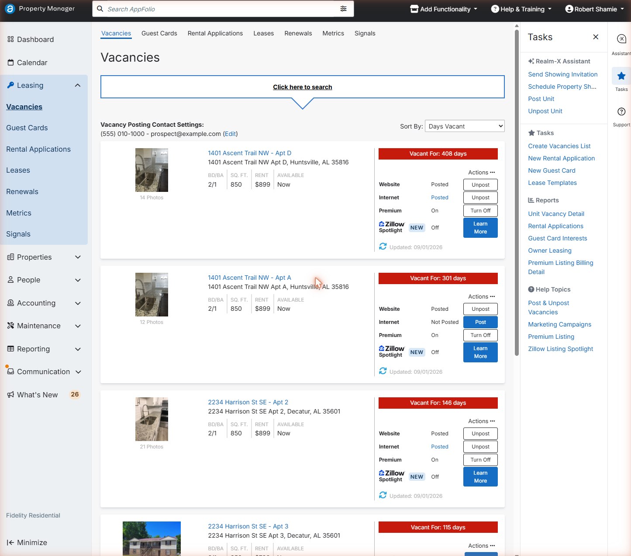Select the Tasks star icon
The height and width of the screenshot is (556, 631).
pyautogui.click(x=621, y=76)
